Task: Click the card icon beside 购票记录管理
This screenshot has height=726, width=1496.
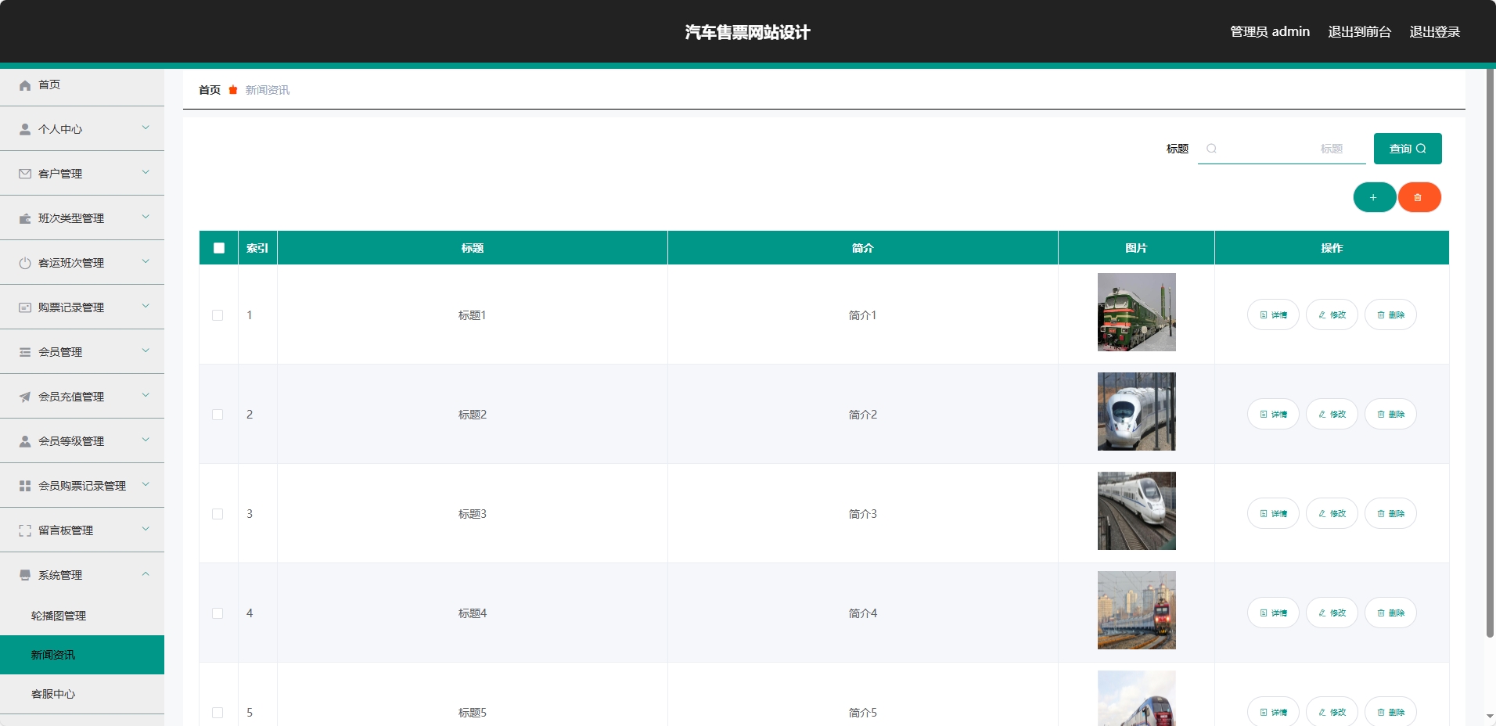Action: 25,307
